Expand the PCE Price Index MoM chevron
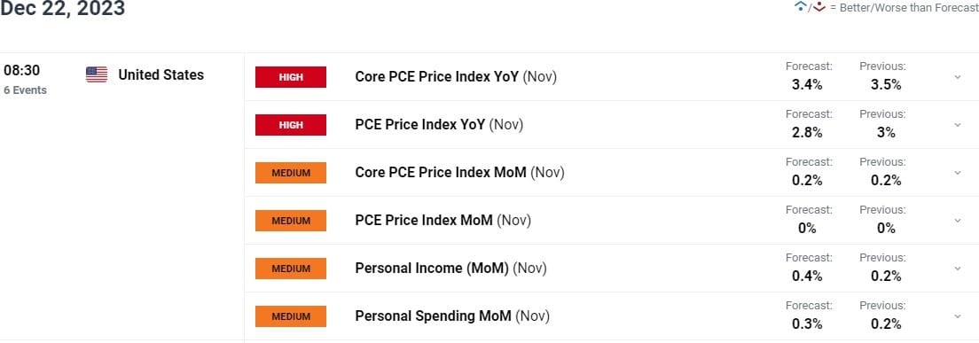979x343 pixels. pyautogui.click(x=957, y=221)
